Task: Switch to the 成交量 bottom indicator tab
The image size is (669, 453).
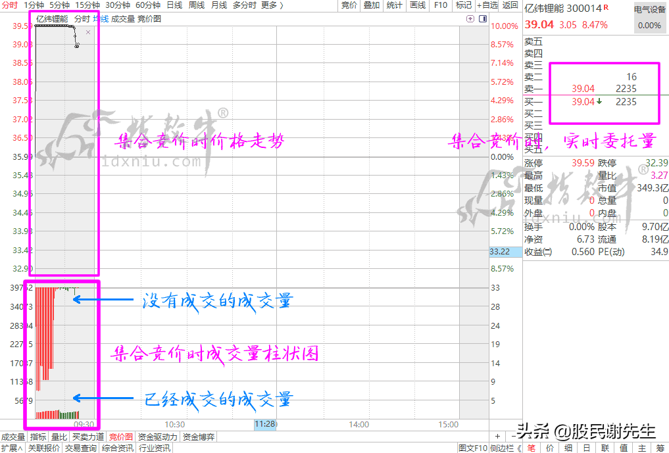Action: pyautogui.click(x=12, y=437)
